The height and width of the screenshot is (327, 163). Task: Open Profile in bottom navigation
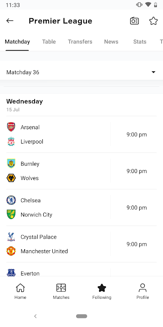(x=143, y=291)
